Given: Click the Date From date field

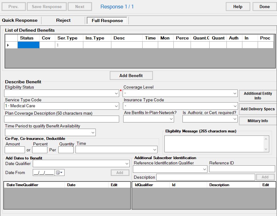Looking at the screenshot, I should 44,173.
